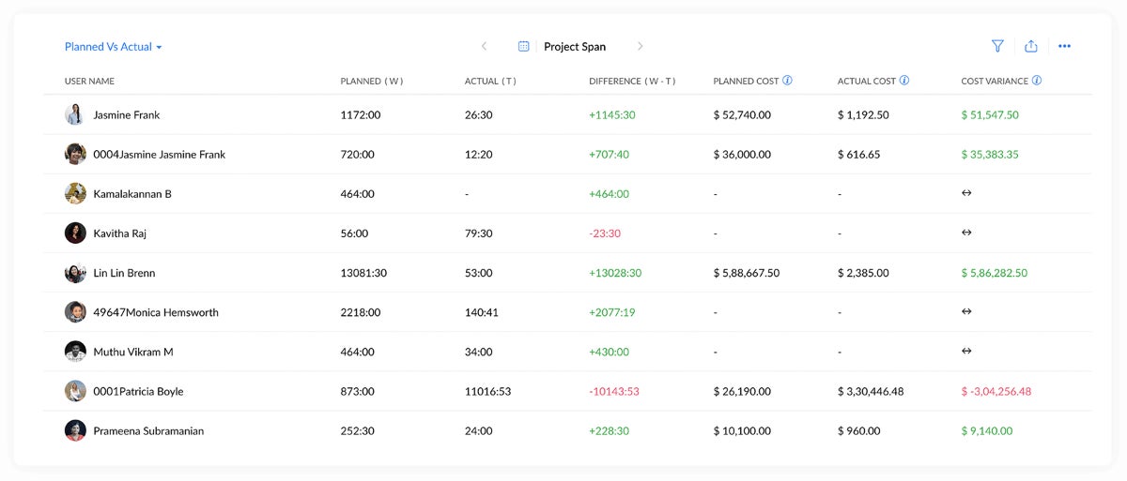This screenshot has height=481, width=1127.
Task: Click cost variance arrows in Monica Hemsworth row
Action: (x=966, y=312)
